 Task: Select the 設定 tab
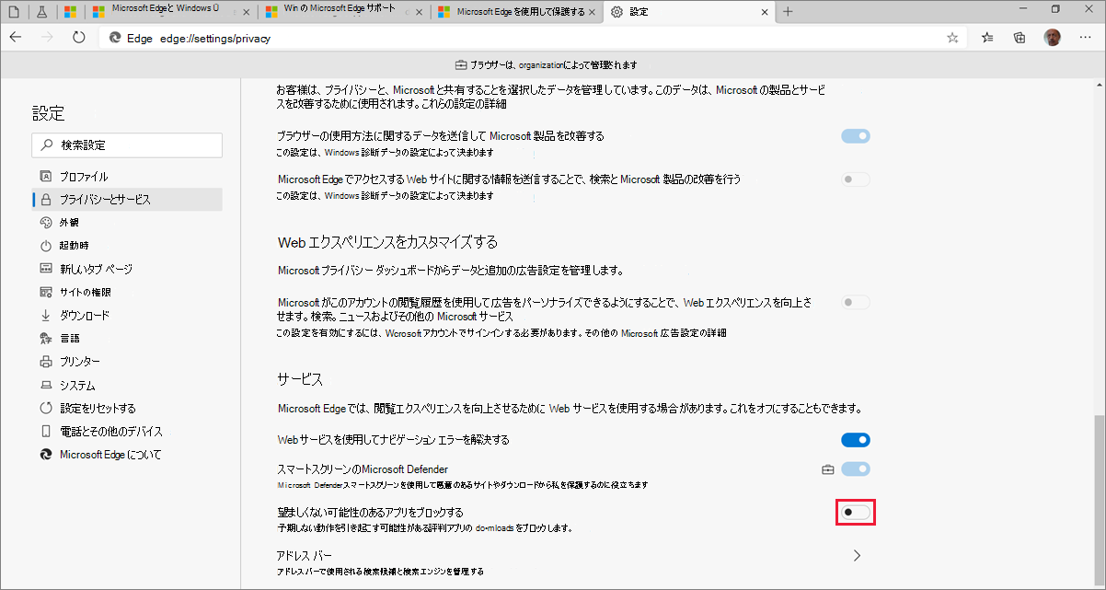click(x=690, y=12)
